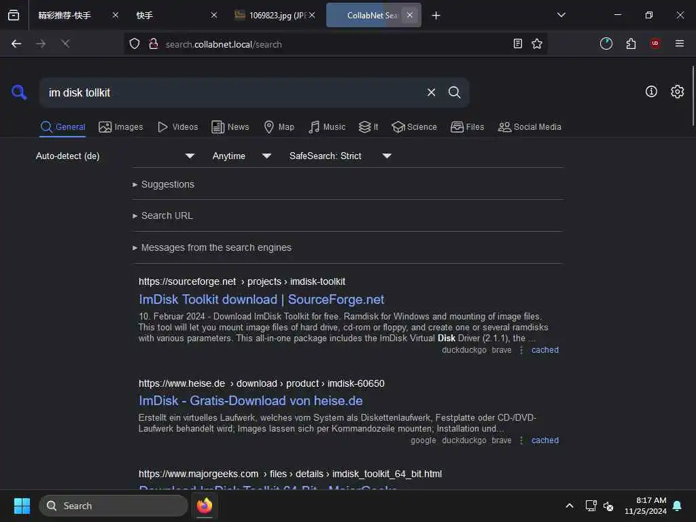Image resolution: width=696 pixels, height=522 pixels.
Task: Open the Anytime time range dropdown
Action: (241, 156)
